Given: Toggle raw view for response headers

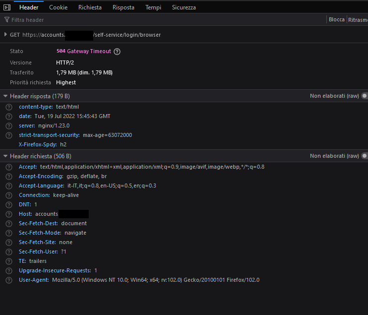Looking at the screenshot, I should [365, 96].
